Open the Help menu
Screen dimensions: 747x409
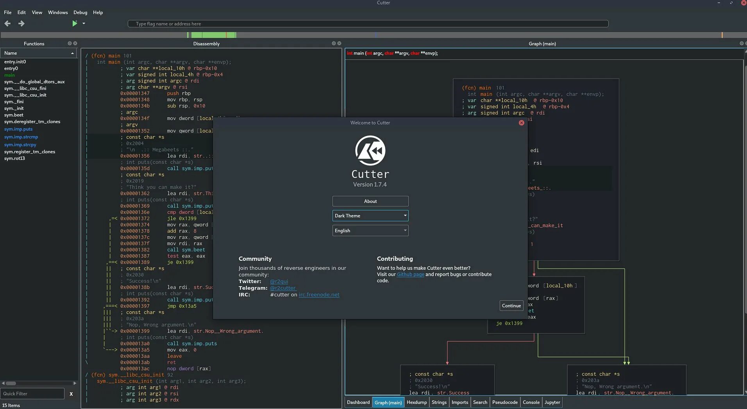pos(98,13)
